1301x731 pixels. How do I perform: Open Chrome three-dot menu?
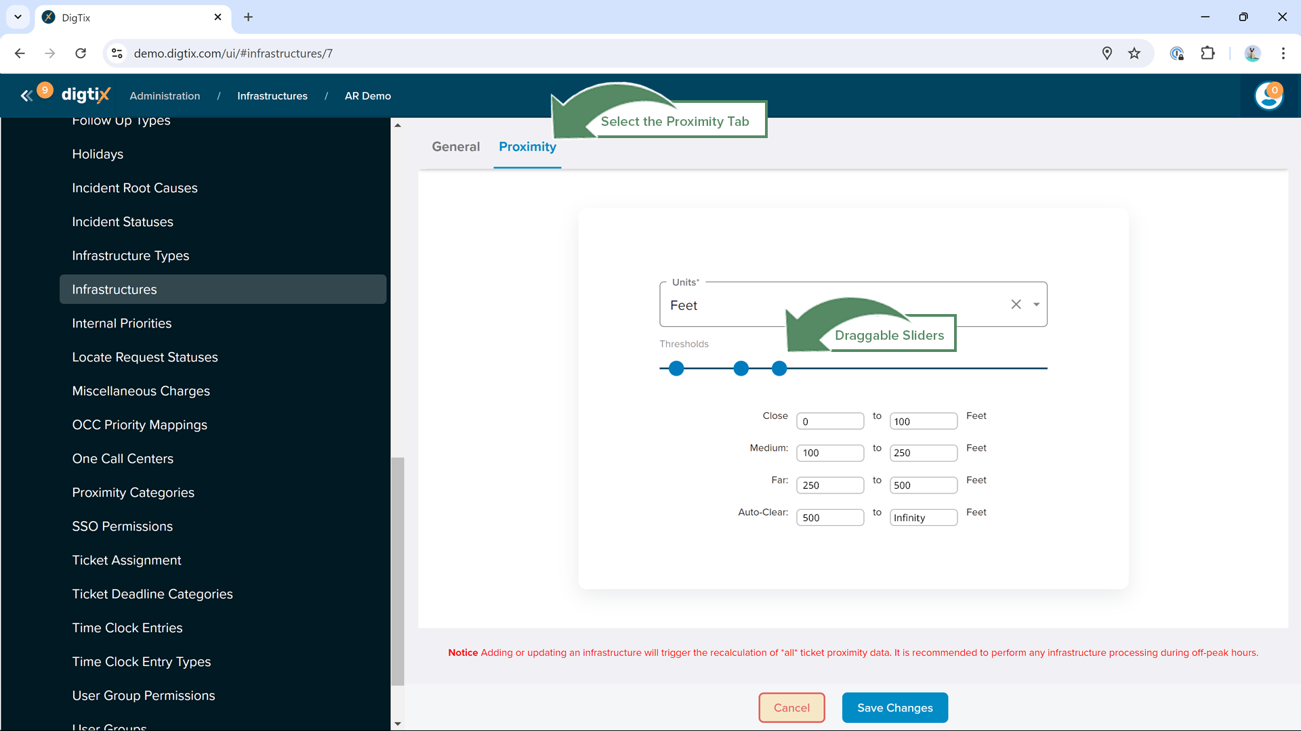(1283, 53)
